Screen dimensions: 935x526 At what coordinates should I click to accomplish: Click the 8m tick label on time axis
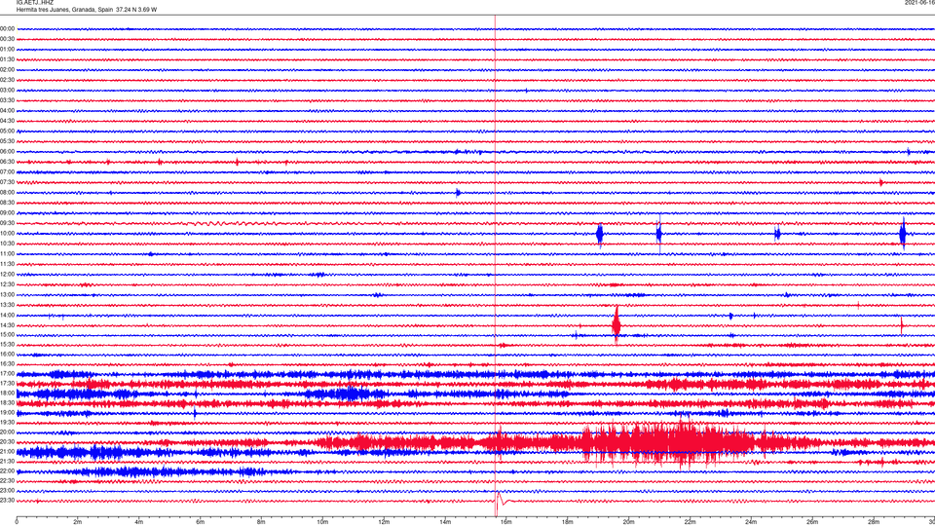[x=261, y=522]
